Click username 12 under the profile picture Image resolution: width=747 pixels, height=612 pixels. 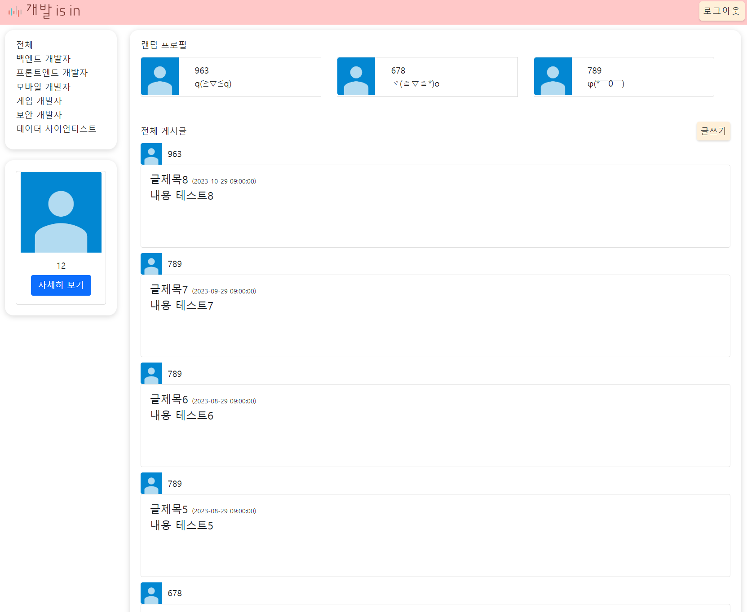(x=61, y=266)
